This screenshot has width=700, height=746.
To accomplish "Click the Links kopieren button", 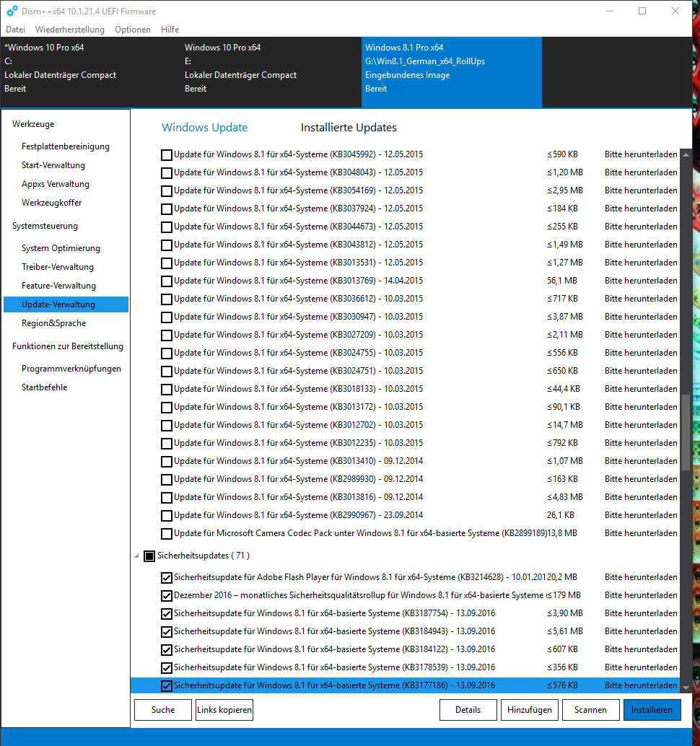I will 224,710.
